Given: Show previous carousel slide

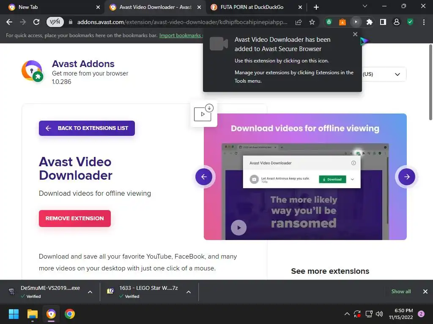Looking at the screenshot, I should tap(204, 177).
